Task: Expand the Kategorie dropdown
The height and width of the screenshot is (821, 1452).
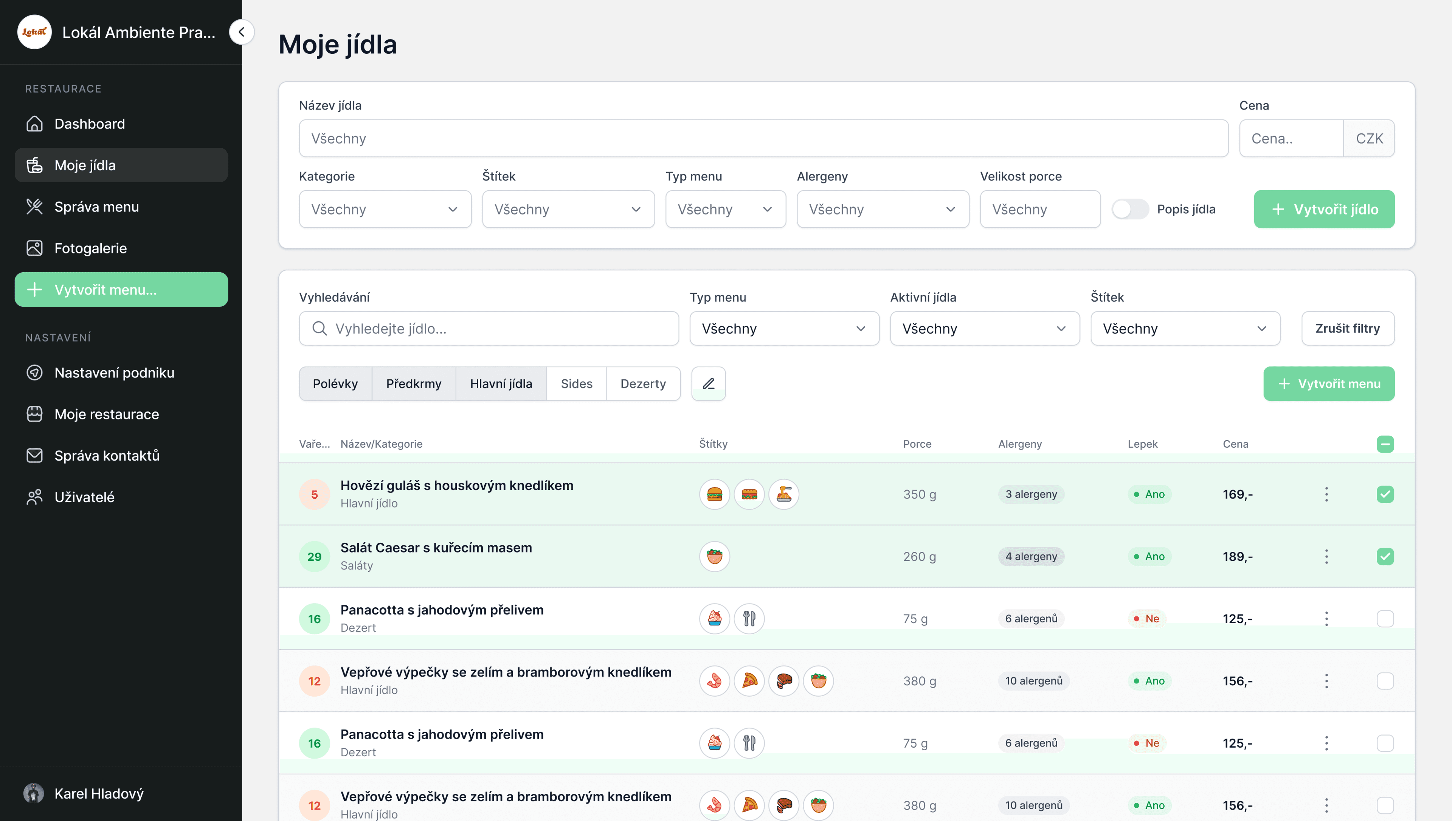Action: click(x=385, y=209)
